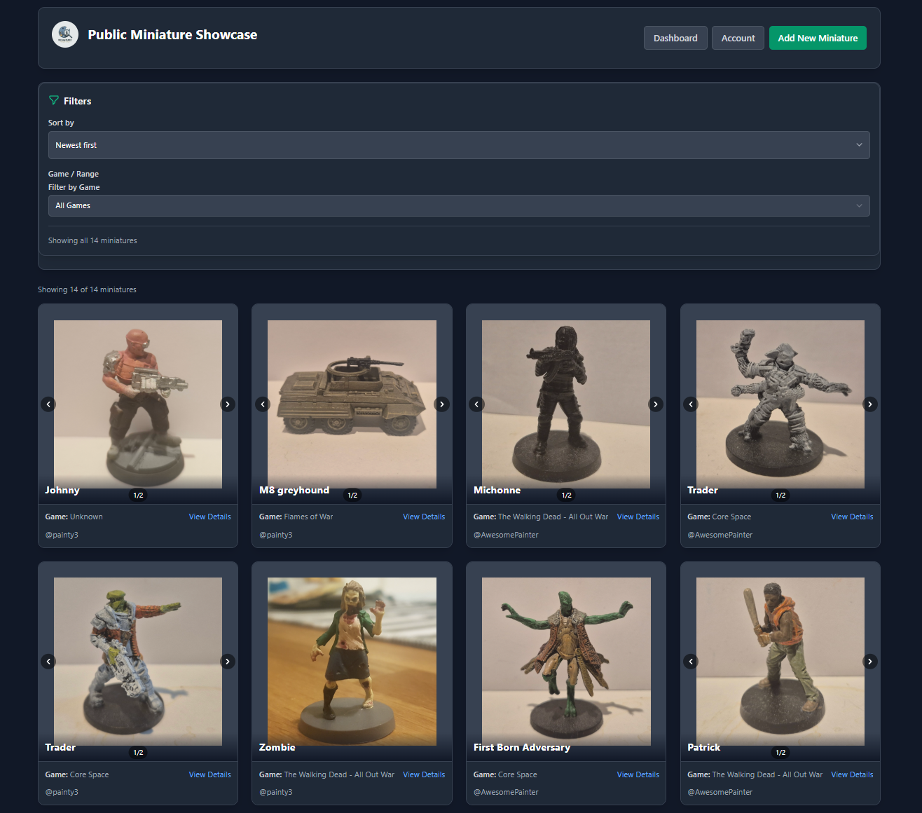Show previous photo on the Patrick card
Image resolution: width=922 pixels, height=813 pixels.
690,661
